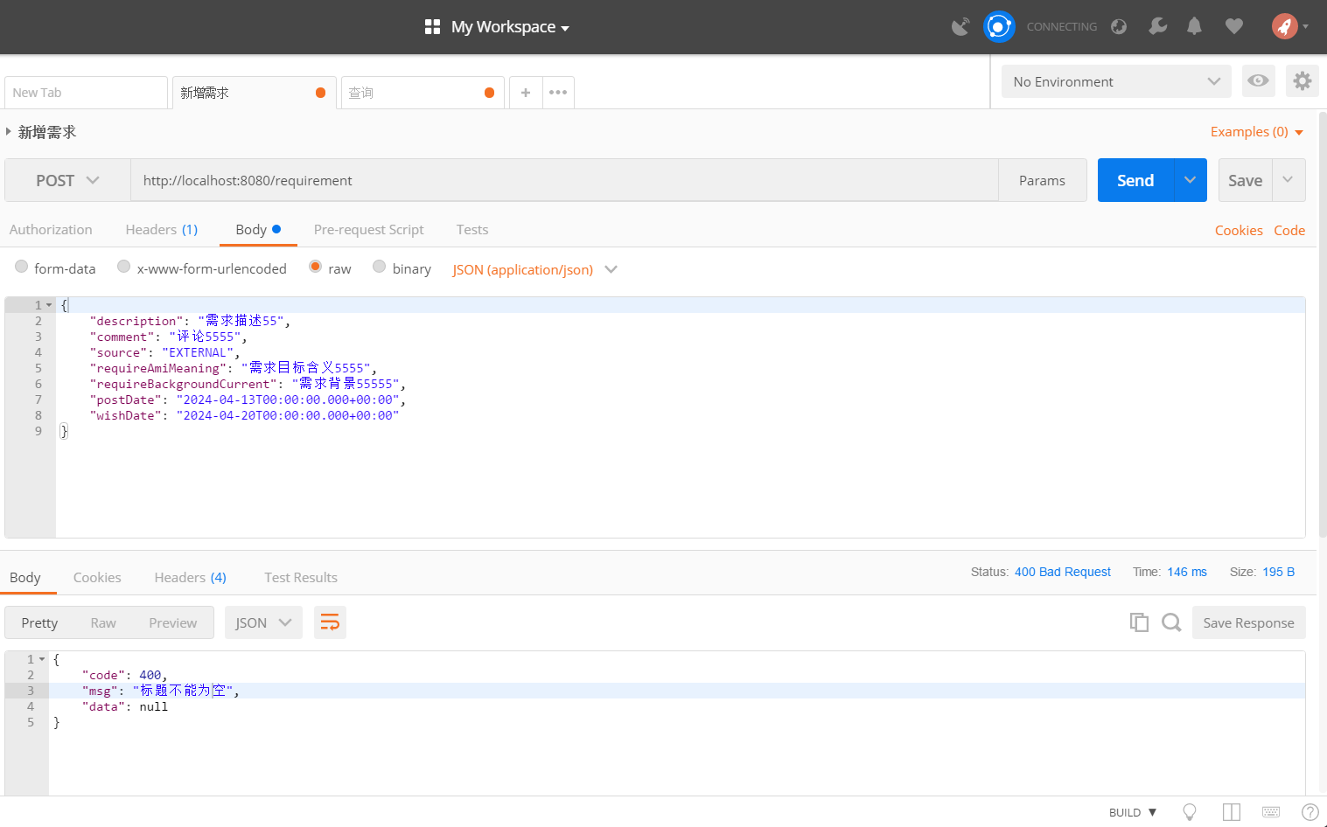
Task: Toggle line wrap in response viewer
Action: [x=330, y=622]
